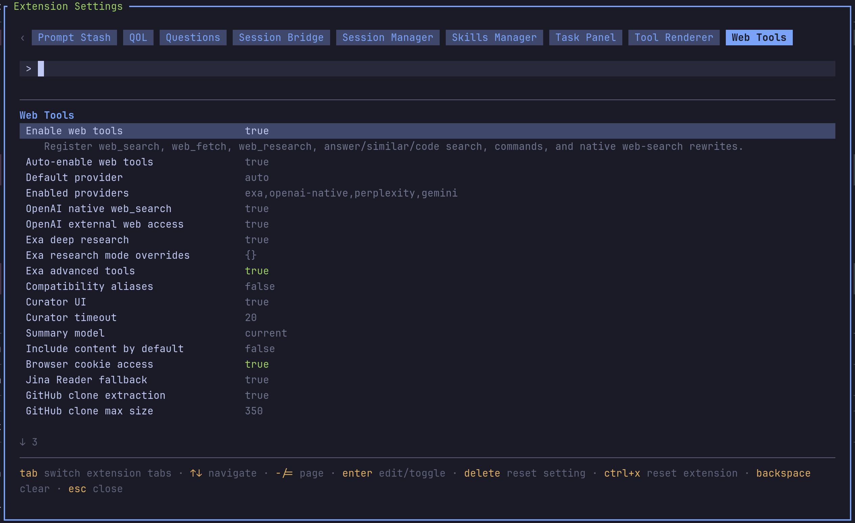The width and height of the screenshot is (855, 523).
Task: Click the GitHub clone max size label
Action: [x=90, y=411]
